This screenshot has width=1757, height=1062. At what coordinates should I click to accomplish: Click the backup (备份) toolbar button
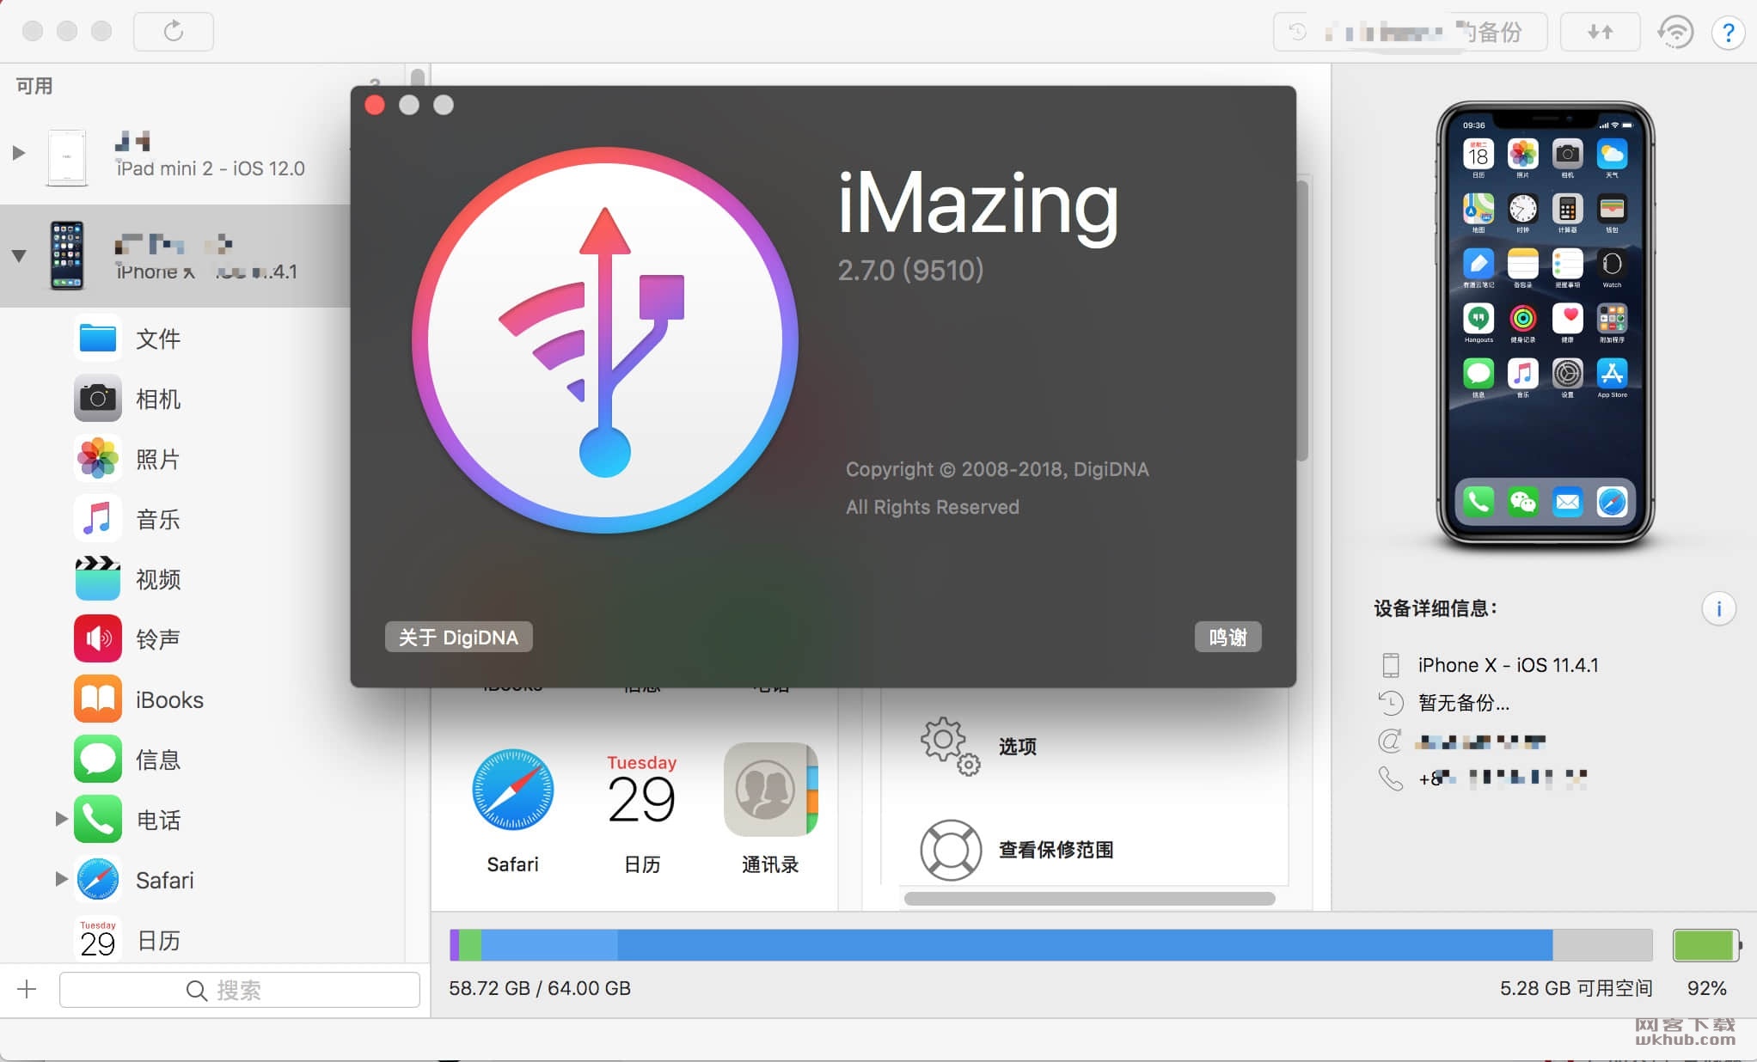pyautogui.click(x=1410, y=32)
